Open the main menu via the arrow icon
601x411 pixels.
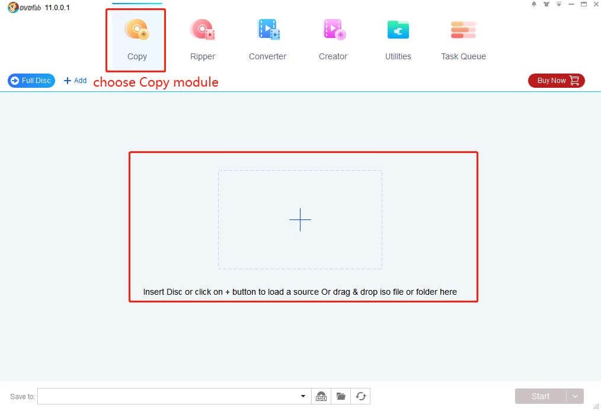point(558,5)
